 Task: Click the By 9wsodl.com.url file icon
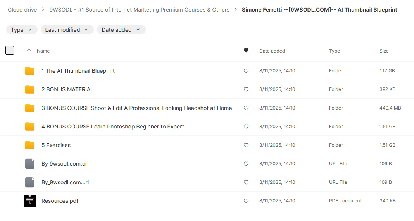coord(30,164)
